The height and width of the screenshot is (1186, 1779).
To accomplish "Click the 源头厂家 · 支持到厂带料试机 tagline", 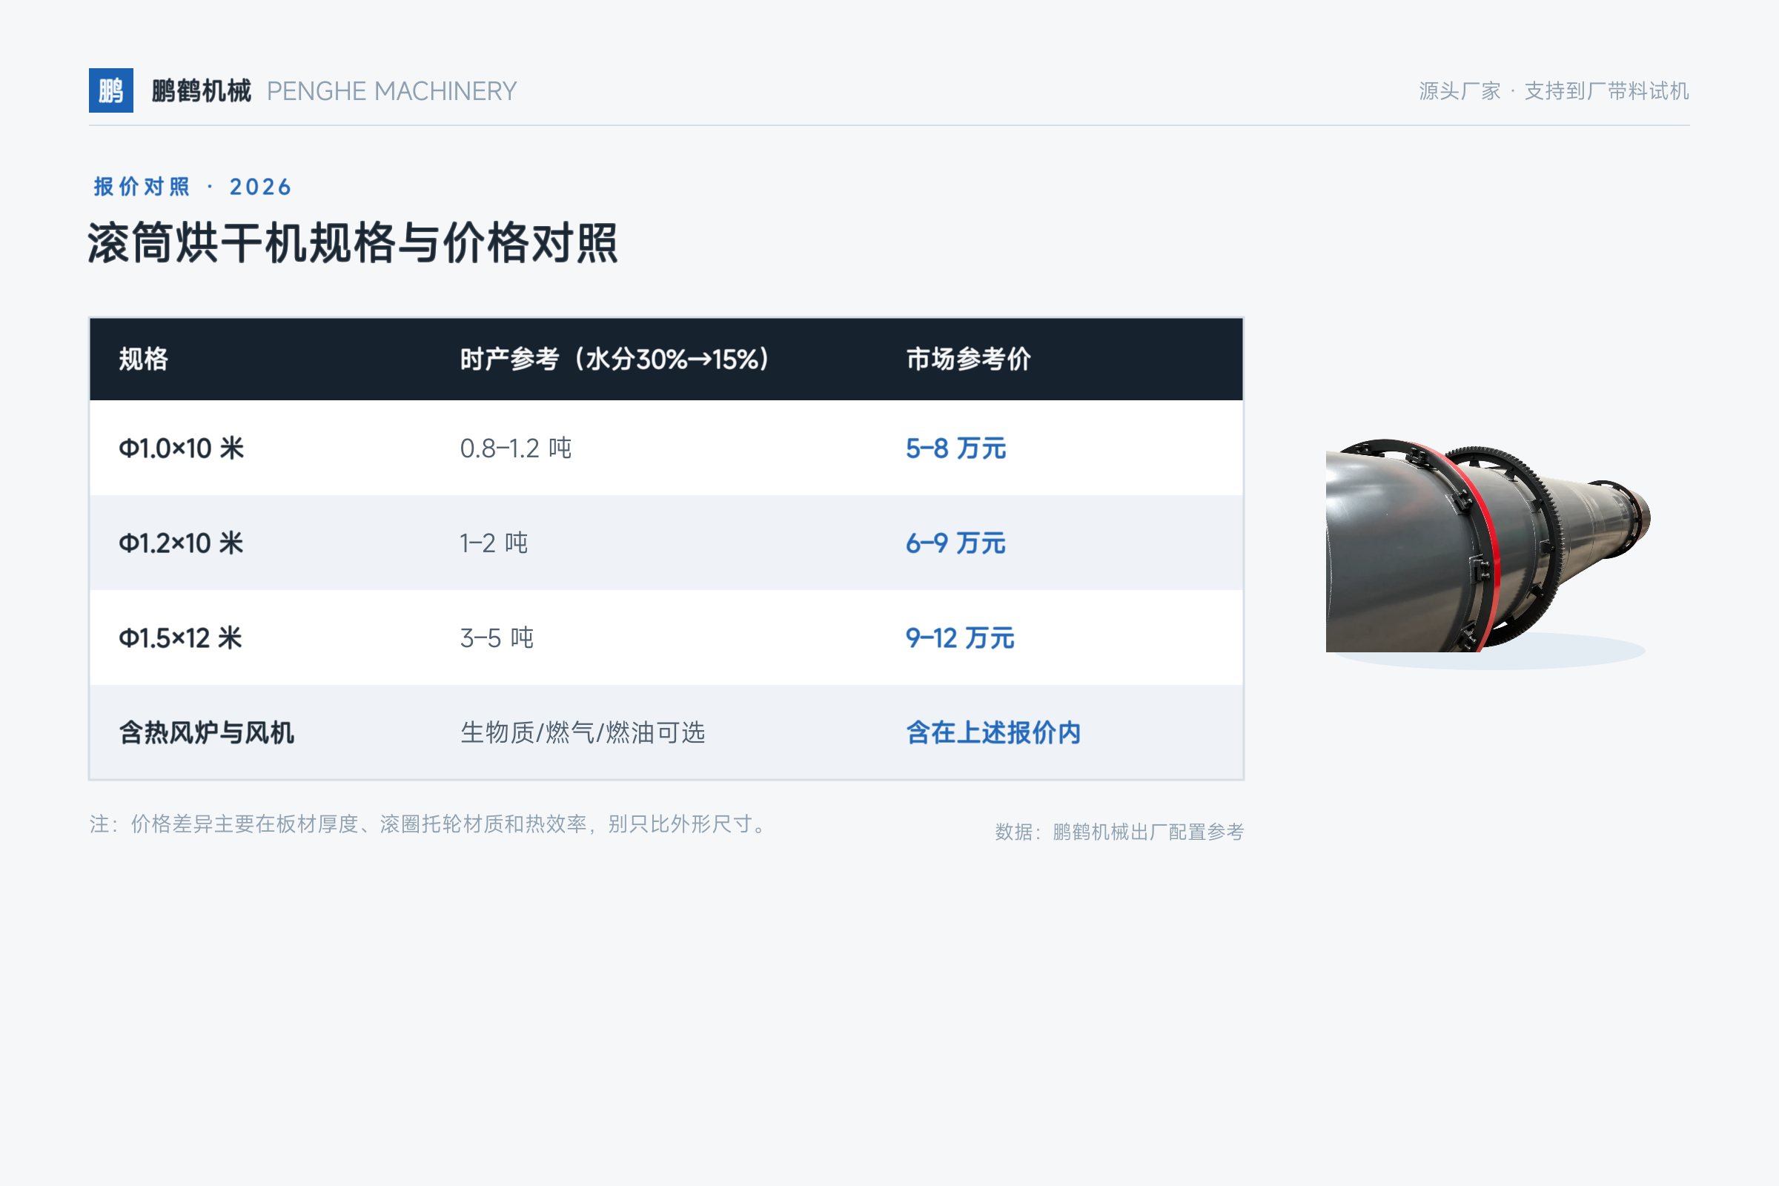I will pos(1554,91).
